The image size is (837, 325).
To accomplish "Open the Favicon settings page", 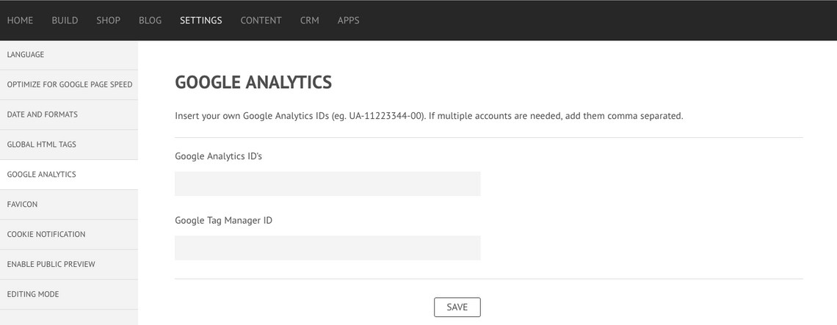I will pos(69,205).
